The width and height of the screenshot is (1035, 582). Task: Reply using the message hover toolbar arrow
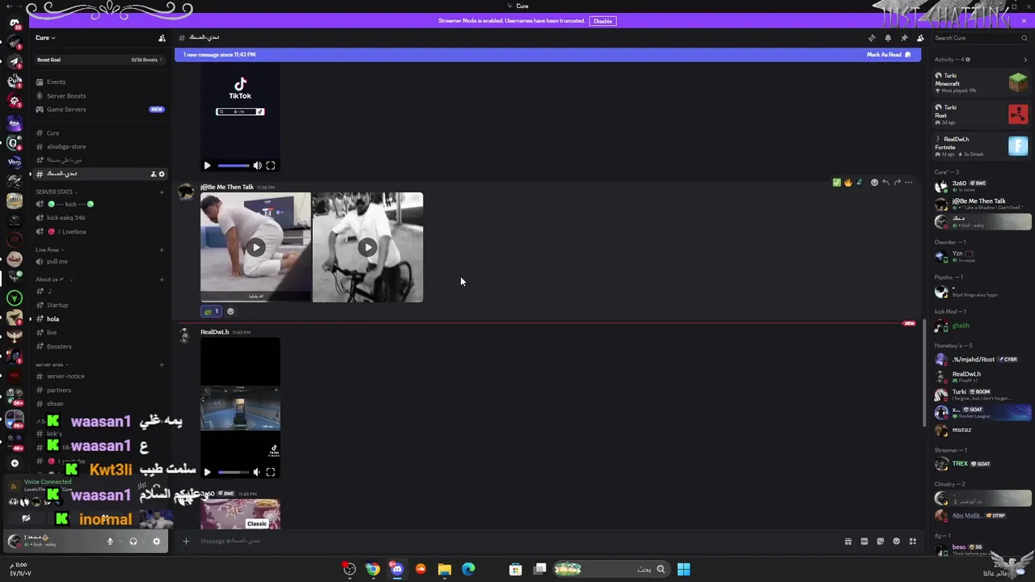(885, 183)
